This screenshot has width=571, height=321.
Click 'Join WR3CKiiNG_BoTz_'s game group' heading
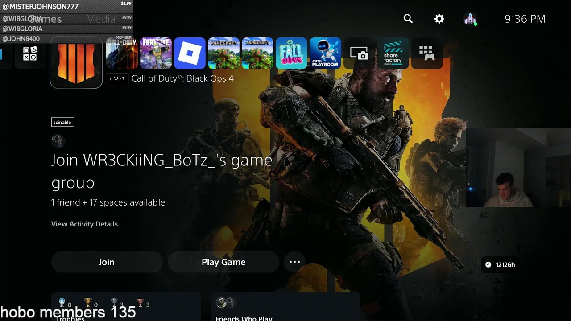pyautogui.click(x=161, y=171)
